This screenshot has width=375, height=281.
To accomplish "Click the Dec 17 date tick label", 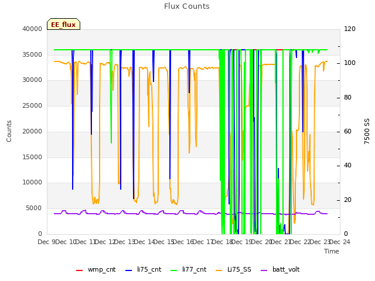I will coord(204,242).
